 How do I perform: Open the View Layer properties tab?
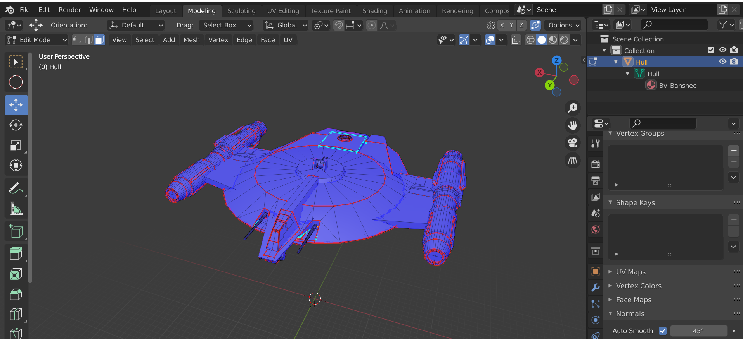[x=596, y=197]
